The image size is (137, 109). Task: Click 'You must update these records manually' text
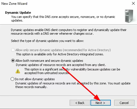(73, 85)
